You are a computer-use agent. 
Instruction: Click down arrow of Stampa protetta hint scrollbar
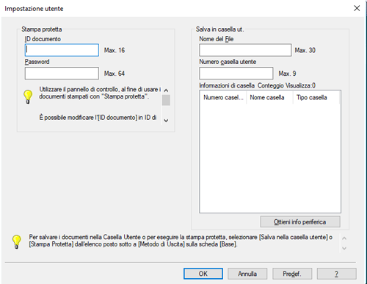tap(166, 121)
